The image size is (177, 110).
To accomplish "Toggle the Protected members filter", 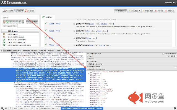I will pos(147,11).
